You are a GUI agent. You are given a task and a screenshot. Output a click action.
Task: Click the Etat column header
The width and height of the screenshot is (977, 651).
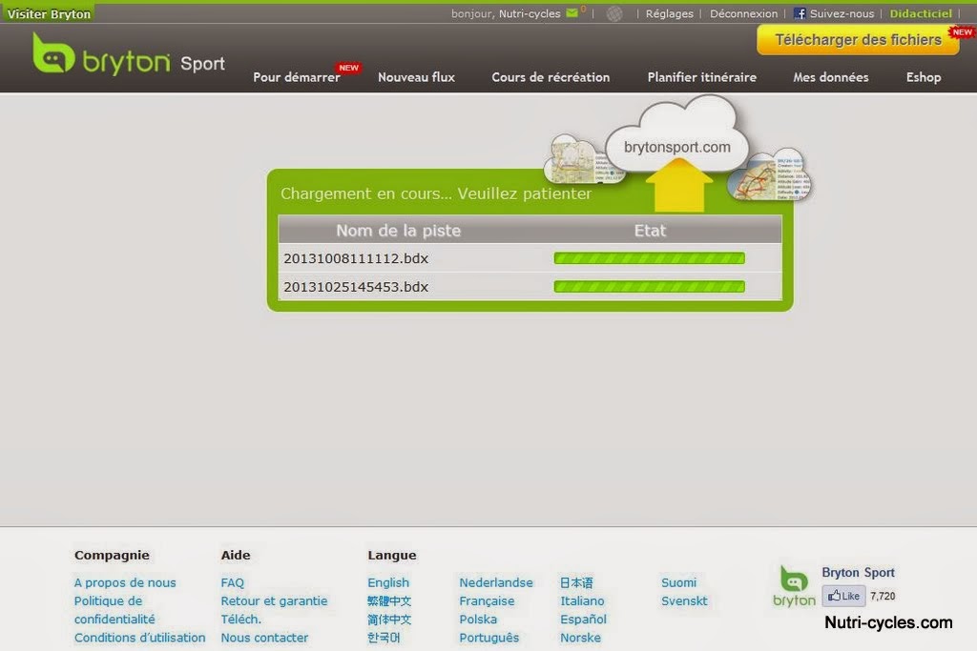[x=650, y=231]
